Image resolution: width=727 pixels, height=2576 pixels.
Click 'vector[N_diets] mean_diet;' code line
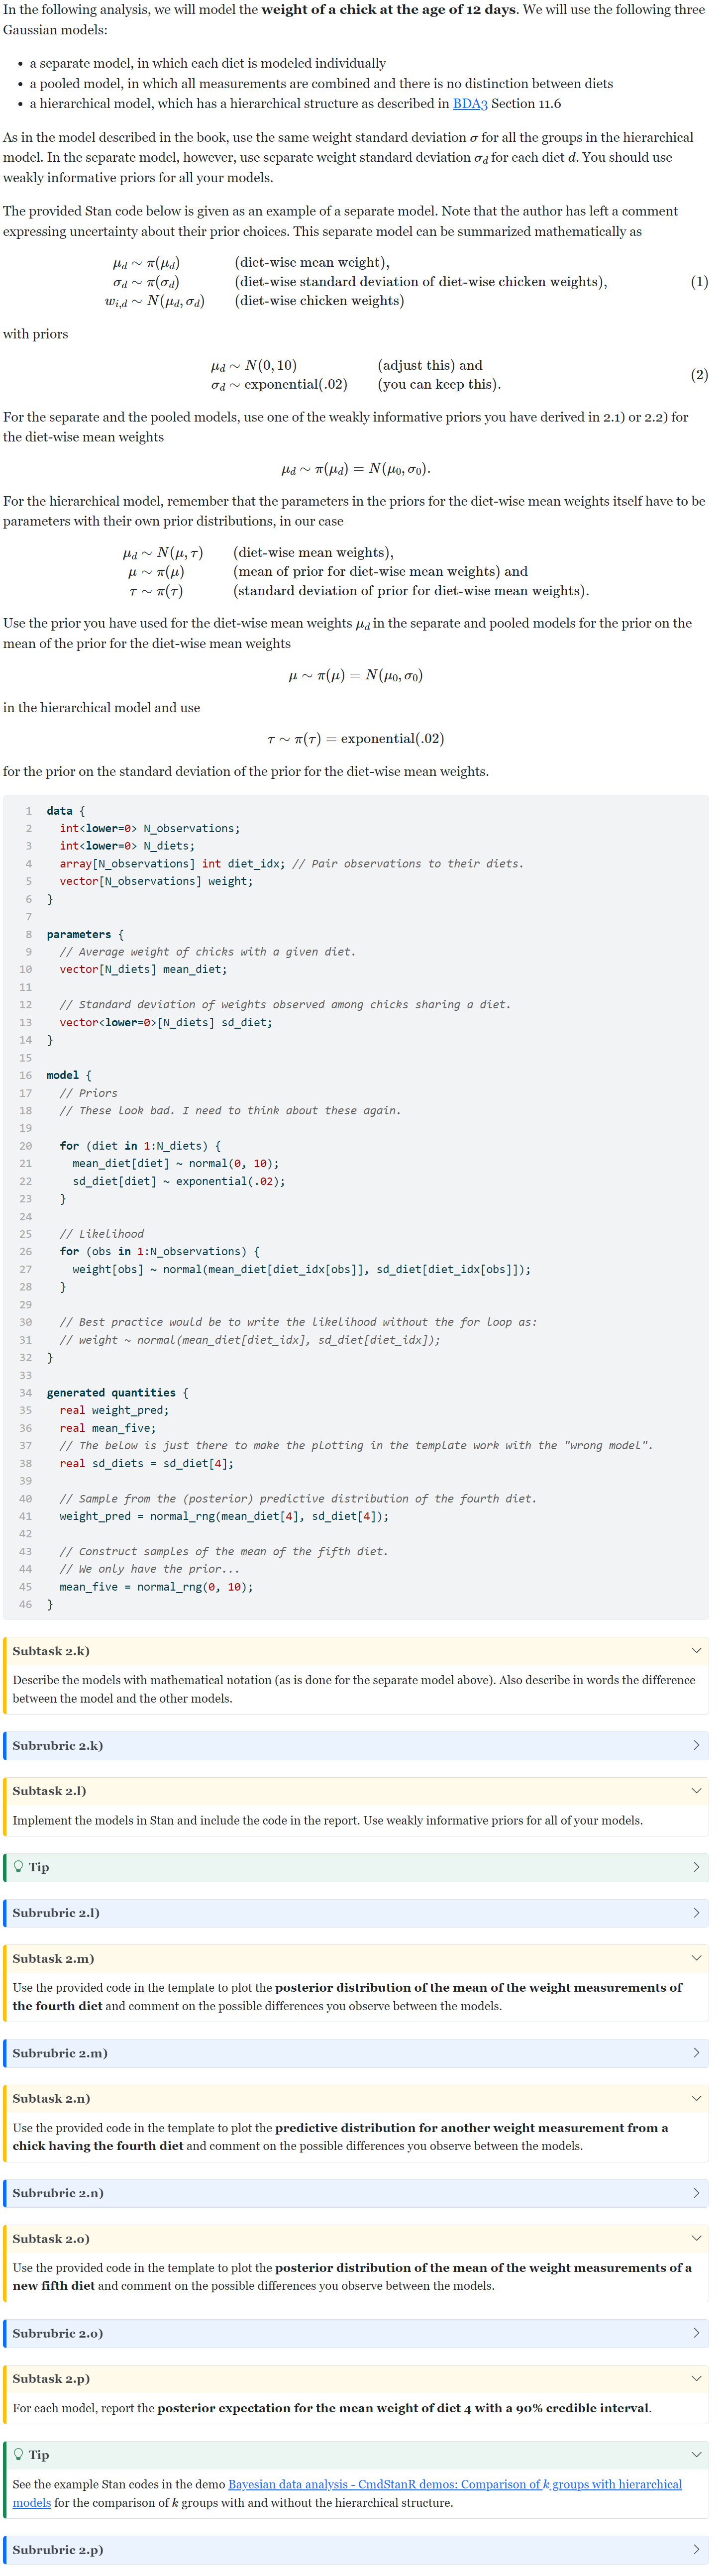point(143,969)
